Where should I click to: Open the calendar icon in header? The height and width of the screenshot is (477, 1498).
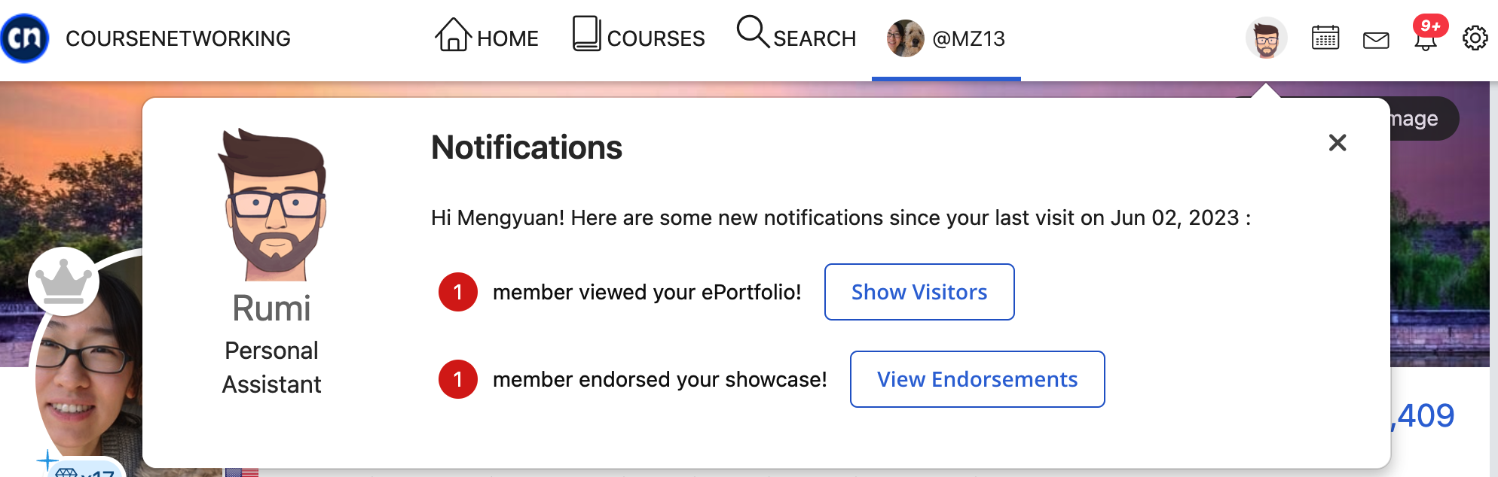(1325, 38)
